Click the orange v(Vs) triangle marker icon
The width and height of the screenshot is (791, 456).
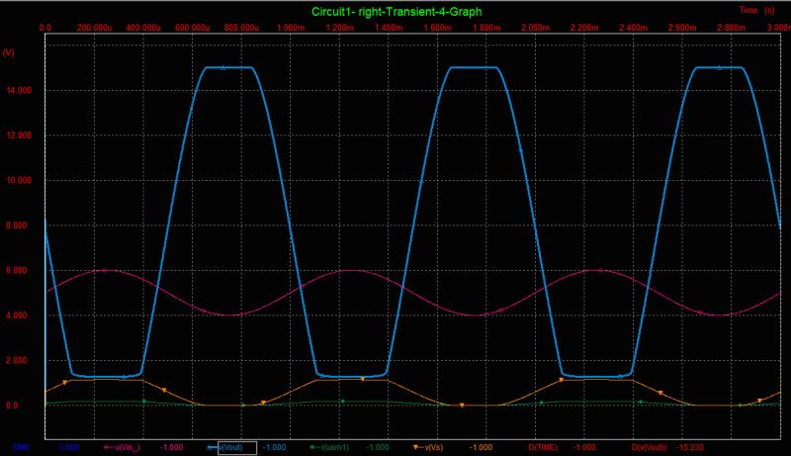[417, 447]
